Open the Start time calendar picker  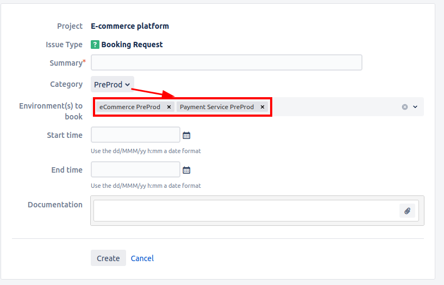[x=186, y=135]
